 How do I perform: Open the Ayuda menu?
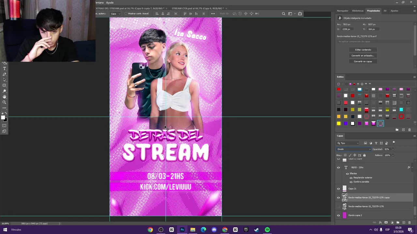click(110, 3)
